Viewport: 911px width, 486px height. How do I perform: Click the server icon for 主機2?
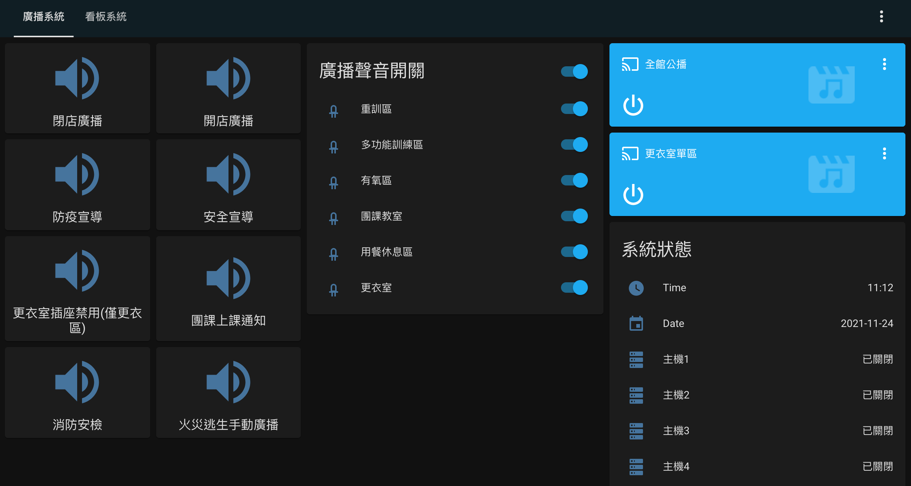coord(636,395)
